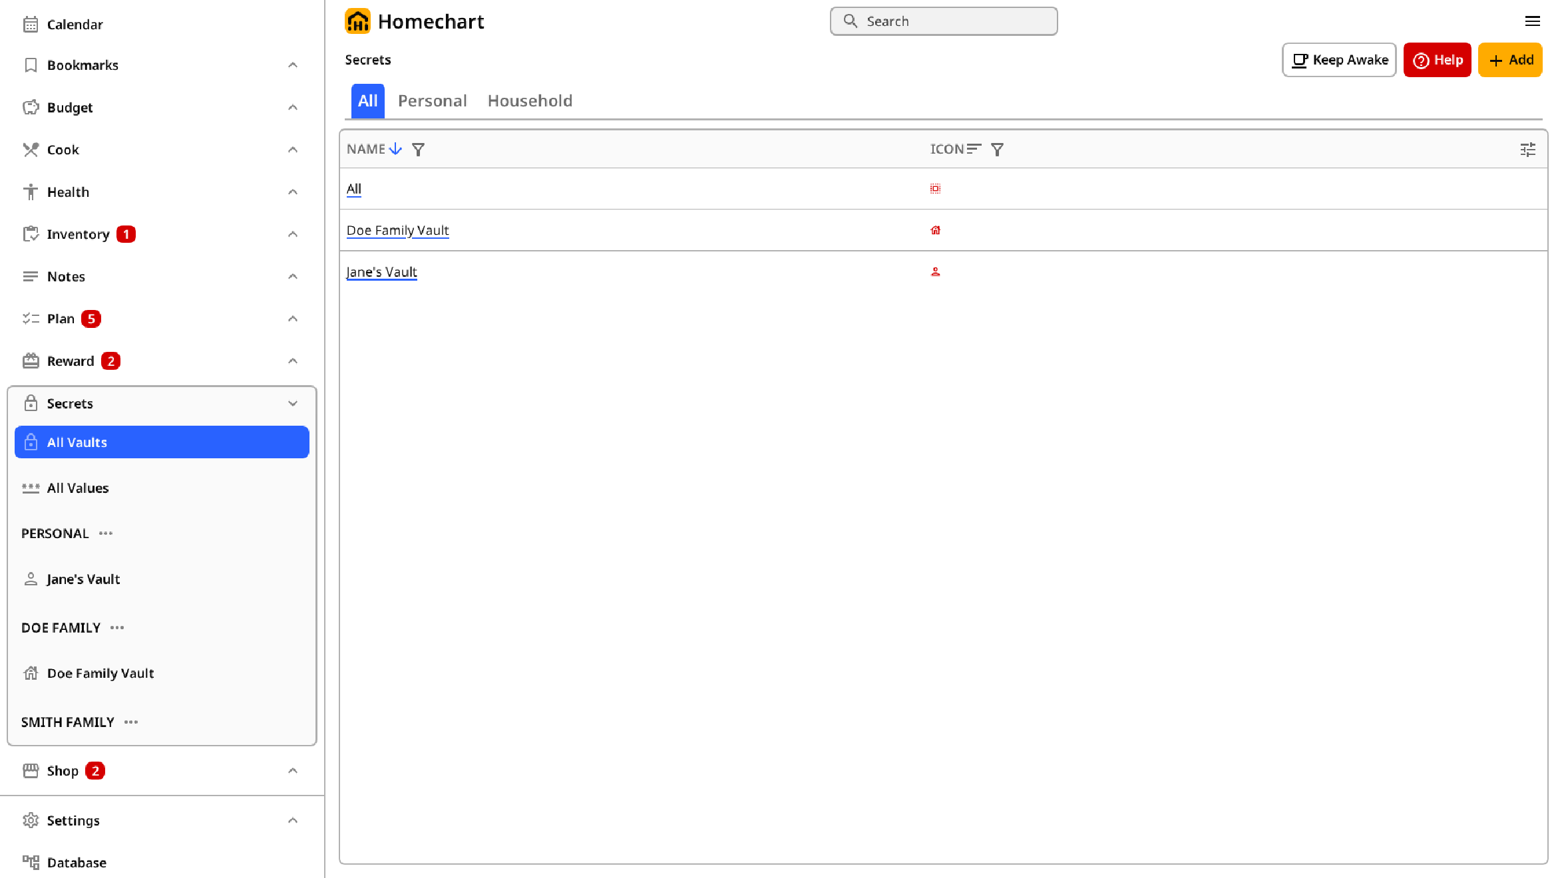Click the Name column filter icon
This screenshot has width=1562, height=878.
click(418, 150)
